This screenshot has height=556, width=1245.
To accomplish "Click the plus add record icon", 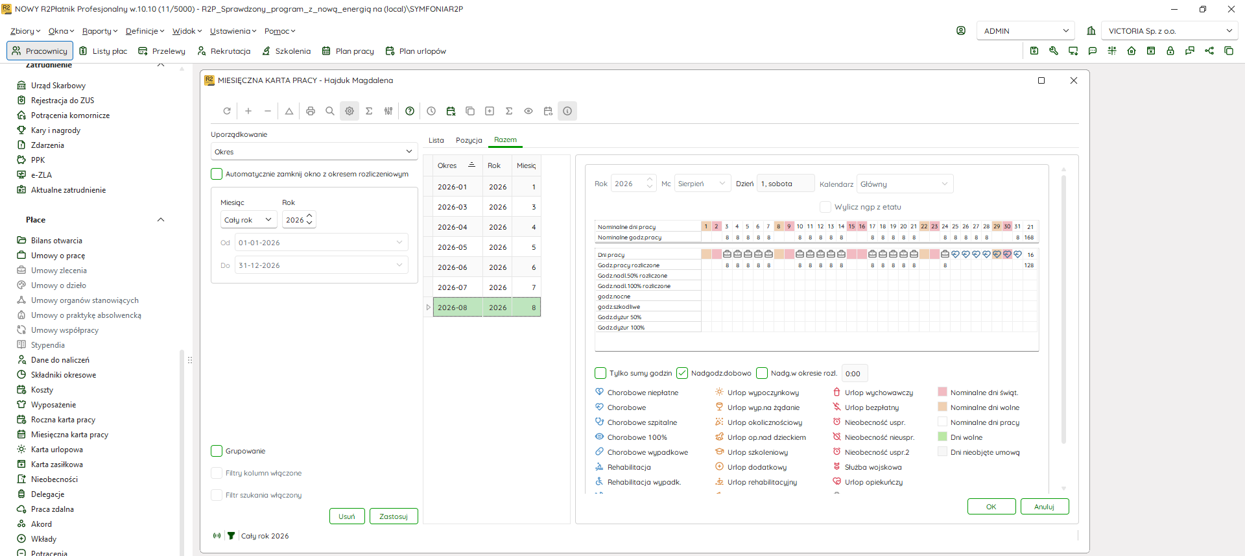I will tap(248, 111).
